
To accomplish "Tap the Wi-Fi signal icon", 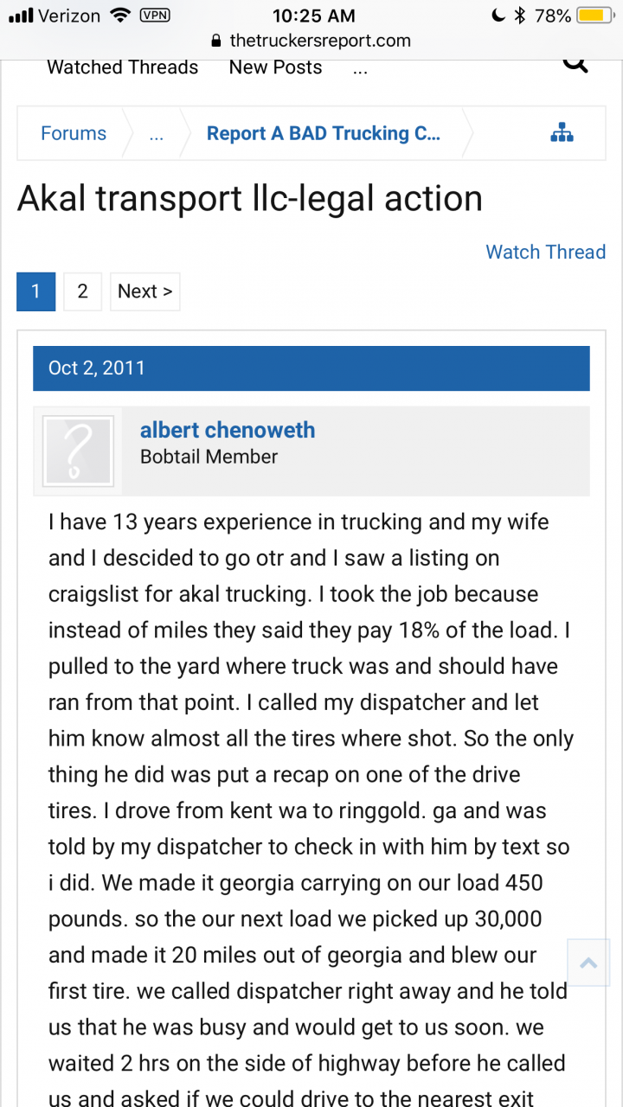I will pos(120,15).
